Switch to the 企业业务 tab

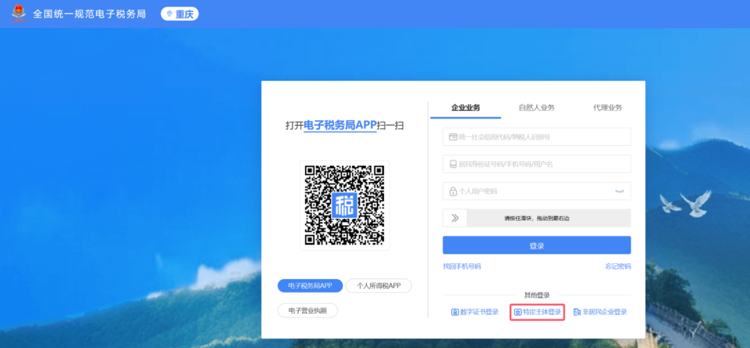tap(465, 107)
